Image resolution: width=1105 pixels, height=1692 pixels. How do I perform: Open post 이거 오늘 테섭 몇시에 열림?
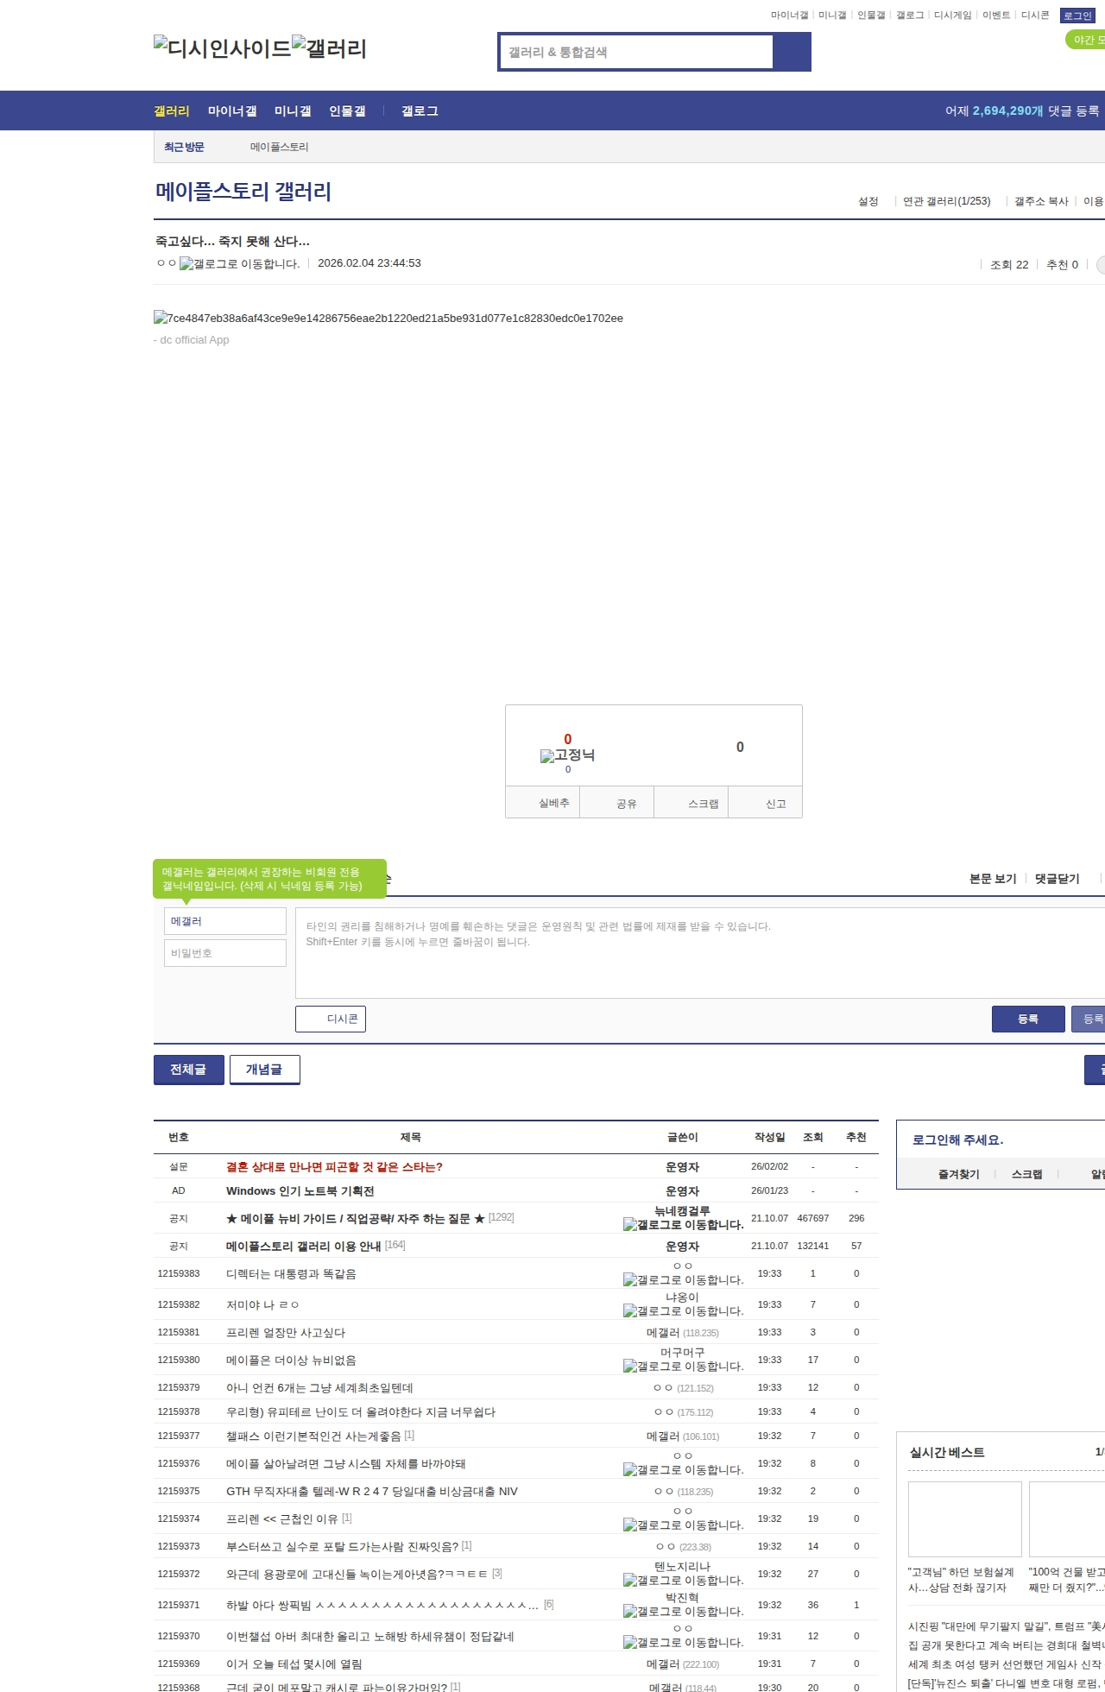coord(294,1664)
